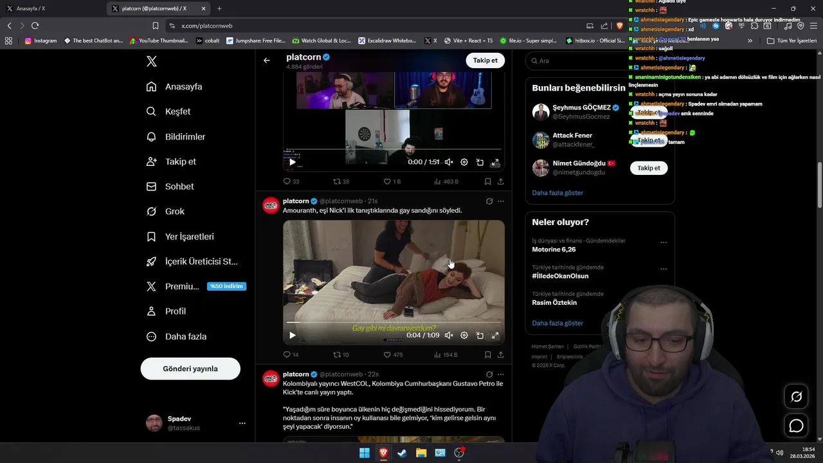The width and height of the screenshot is (823, 463).
Task: Go to Bildirimler
Action: coord(176,136)
